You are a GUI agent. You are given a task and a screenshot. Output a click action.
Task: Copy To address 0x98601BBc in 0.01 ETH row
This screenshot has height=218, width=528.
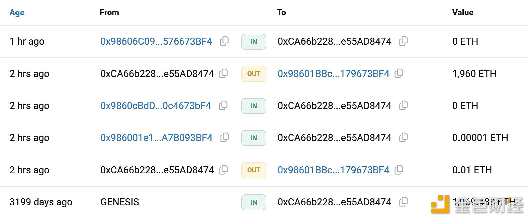(399, 170)
